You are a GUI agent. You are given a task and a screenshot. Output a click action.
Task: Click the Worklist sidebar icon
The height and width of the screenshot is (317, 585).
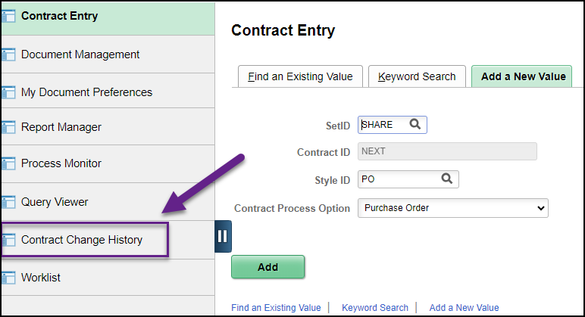click(8, 278)
